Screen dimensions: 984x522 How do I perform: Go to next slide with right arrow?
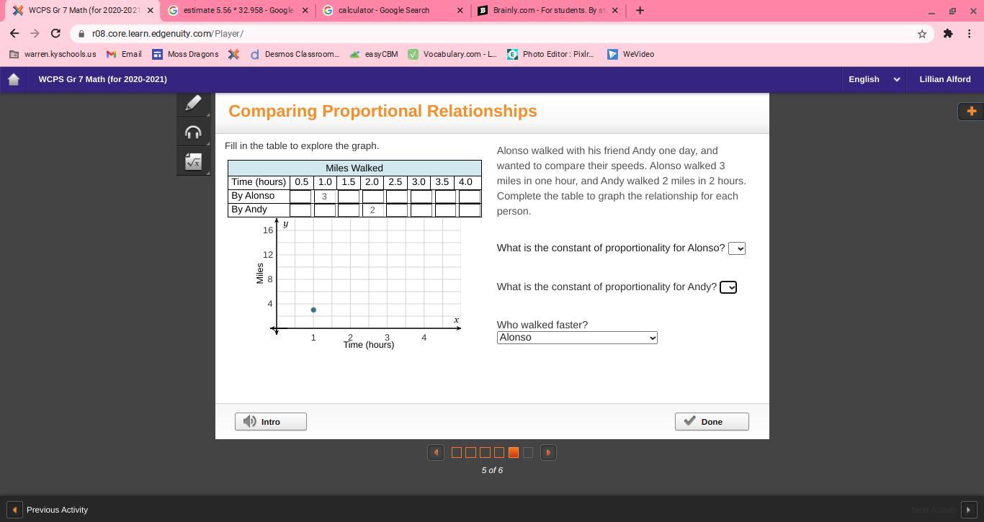(x=548, y=452)
